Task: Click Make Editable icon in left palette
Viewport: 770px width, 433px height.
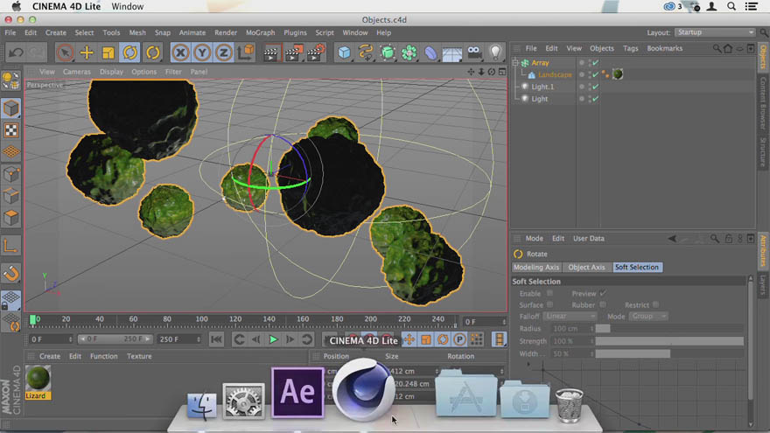Action: click(10, 80)
